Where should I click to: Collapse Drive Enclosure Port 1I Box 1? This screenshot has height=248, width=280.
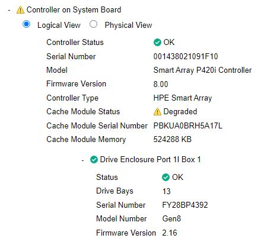[x=83, y=160]
